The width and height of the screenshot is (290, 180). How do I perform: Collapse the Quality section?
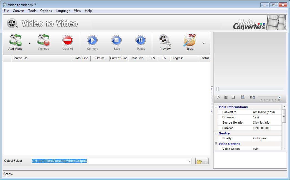point(216,133)
